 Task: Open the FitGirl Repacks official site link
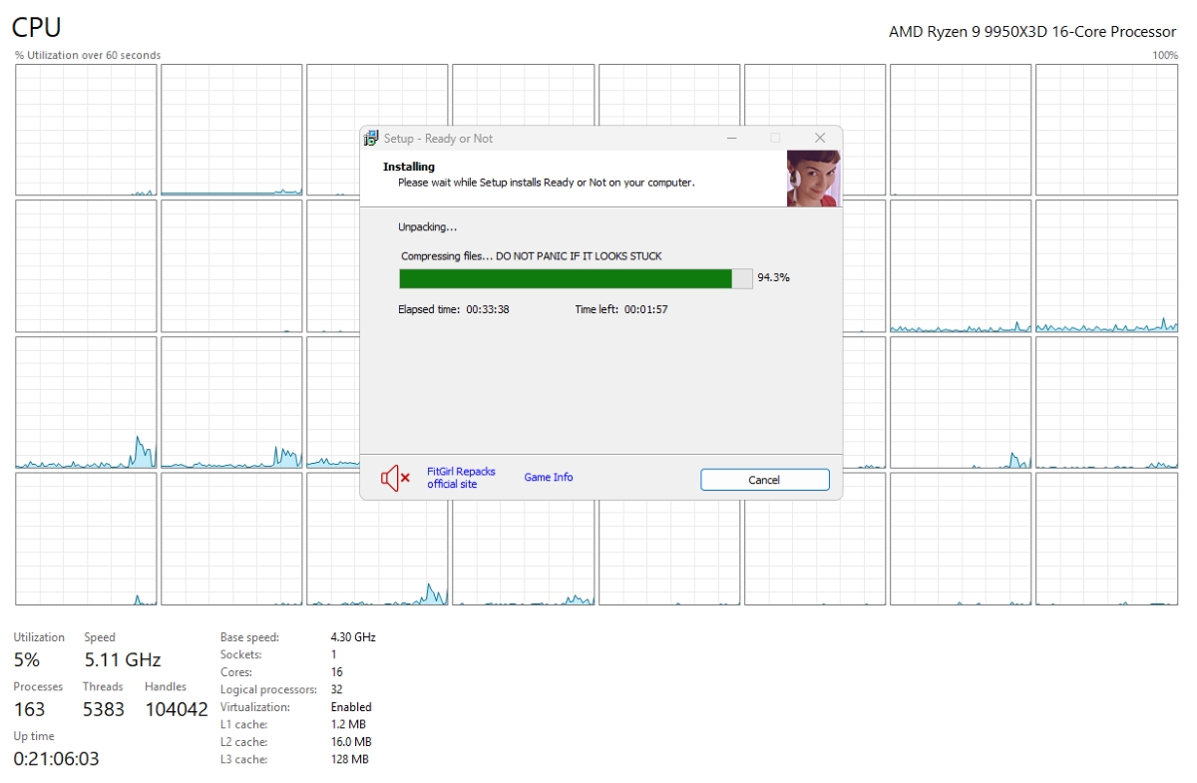click(x=461, y=478)
